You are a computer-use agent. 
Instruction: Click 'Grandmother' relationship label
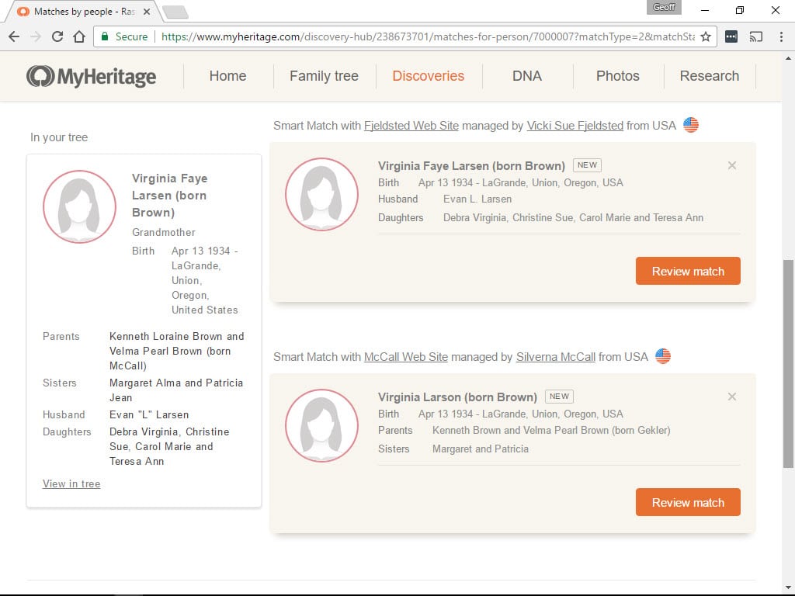(x=163, y=232)
